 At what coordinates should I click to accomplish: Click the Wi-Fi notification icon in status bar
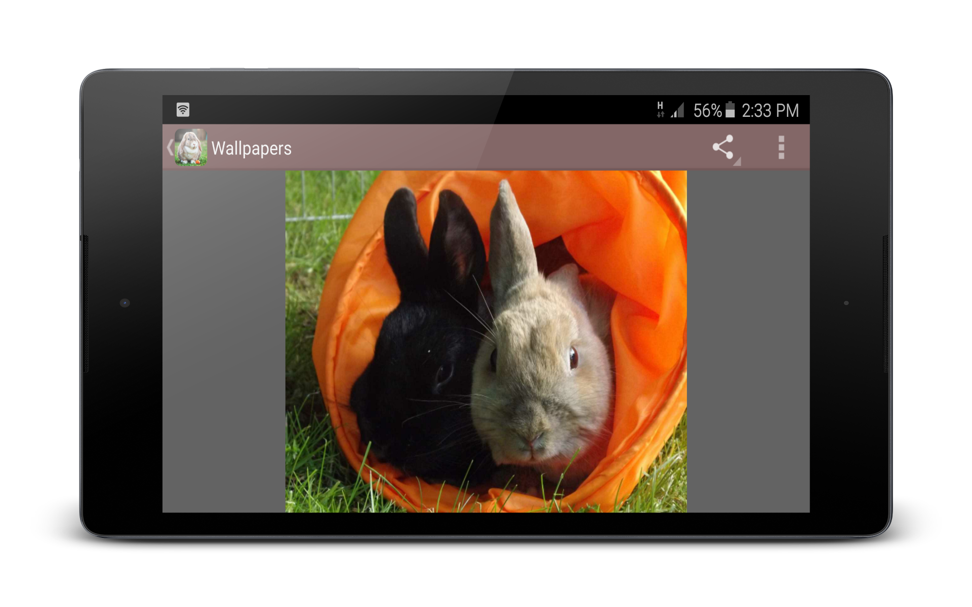point(183,109)
